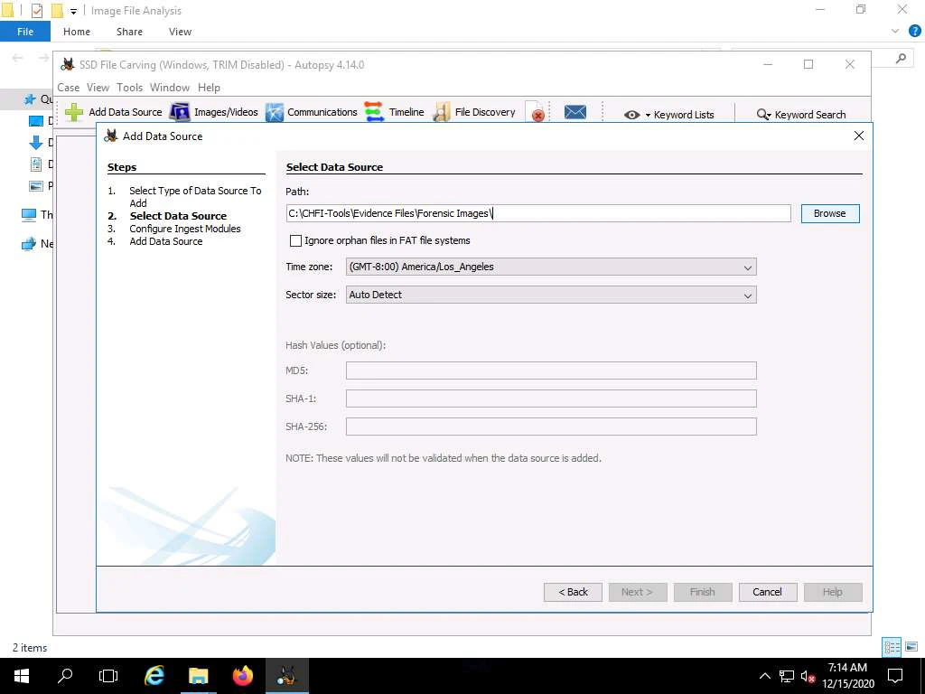The width and height of the screenshot is (925, 694).
Task: Show hidden tray icons chevron
Action: coord(764,676)
